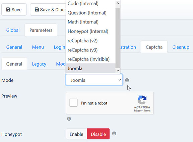Viewport: 193px width, 142px height.
Task: Click the floppy disk icon on Save
Action: point(8,10)
